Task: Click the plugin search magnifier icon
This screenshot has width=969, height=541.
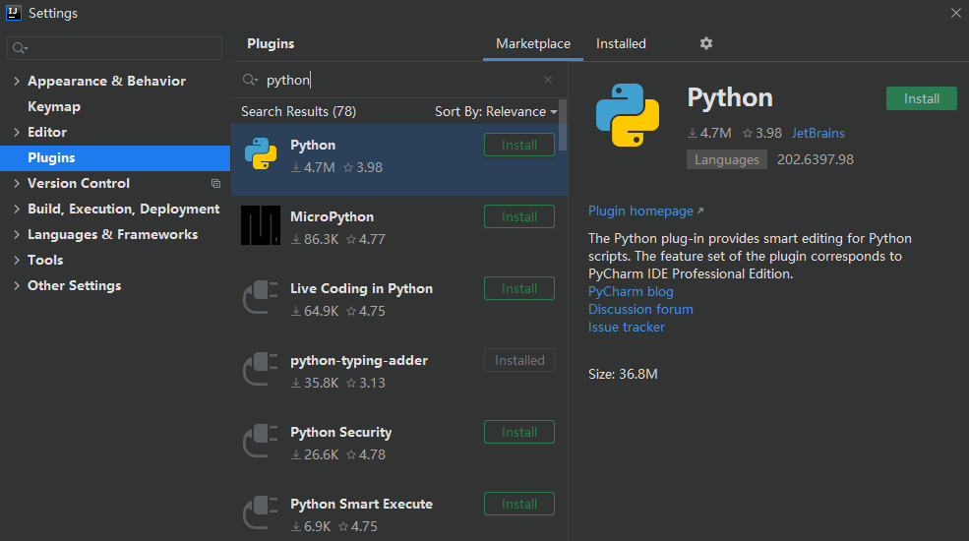Action: click(x=250, y=80)
